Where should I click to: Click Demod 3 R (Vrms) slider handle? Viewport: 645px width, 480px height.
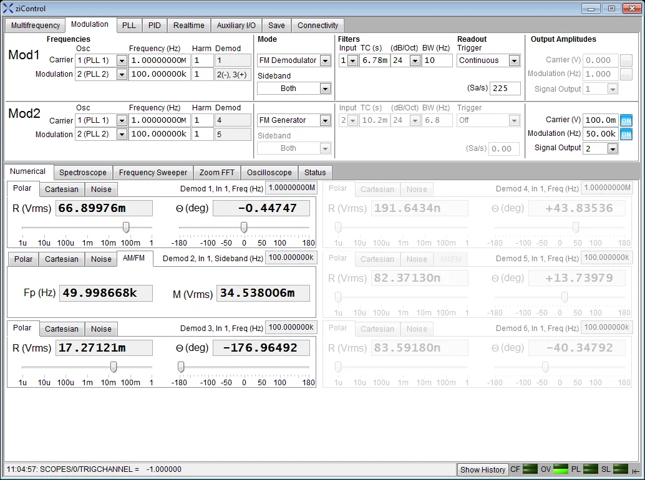(x=114, y=367)
